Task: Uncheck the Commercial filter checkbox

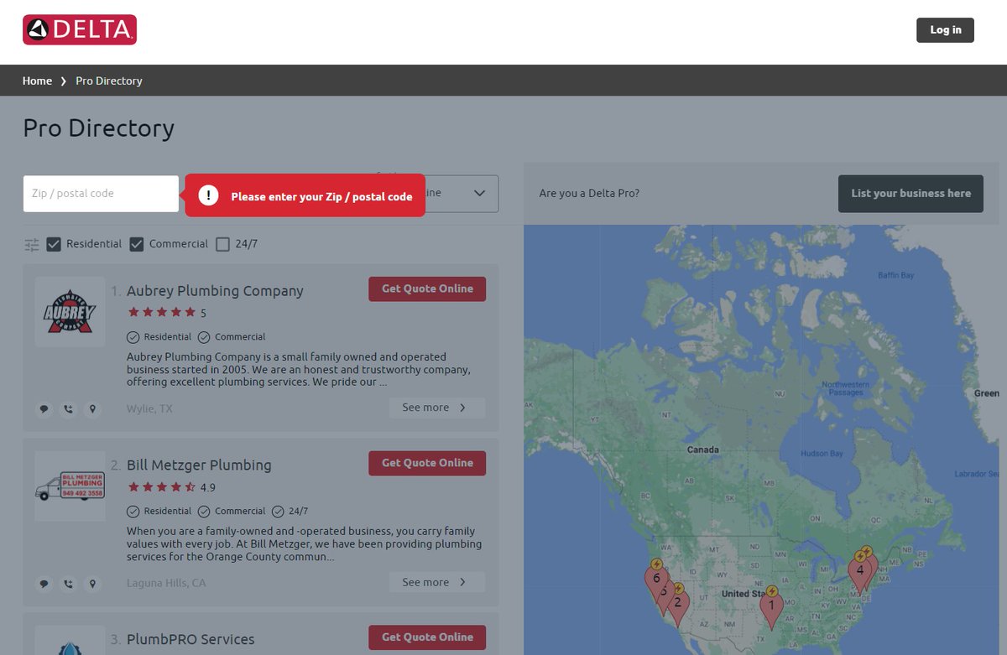Action: pos(137,244)
